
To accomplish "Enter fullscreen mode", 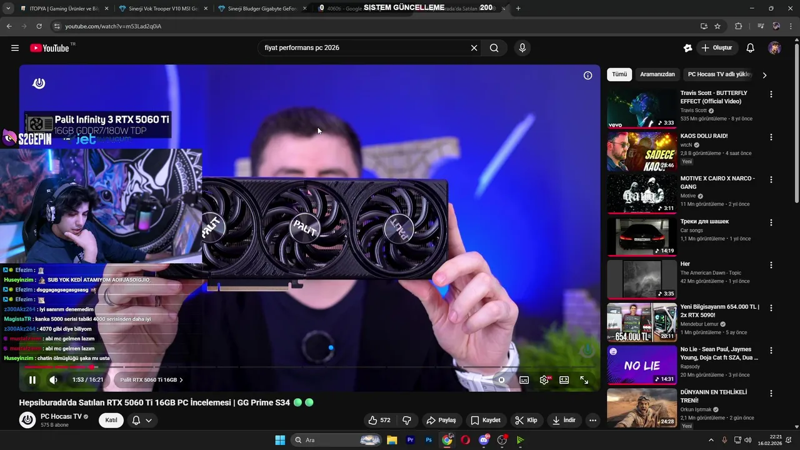I will [x=584, y=380].
